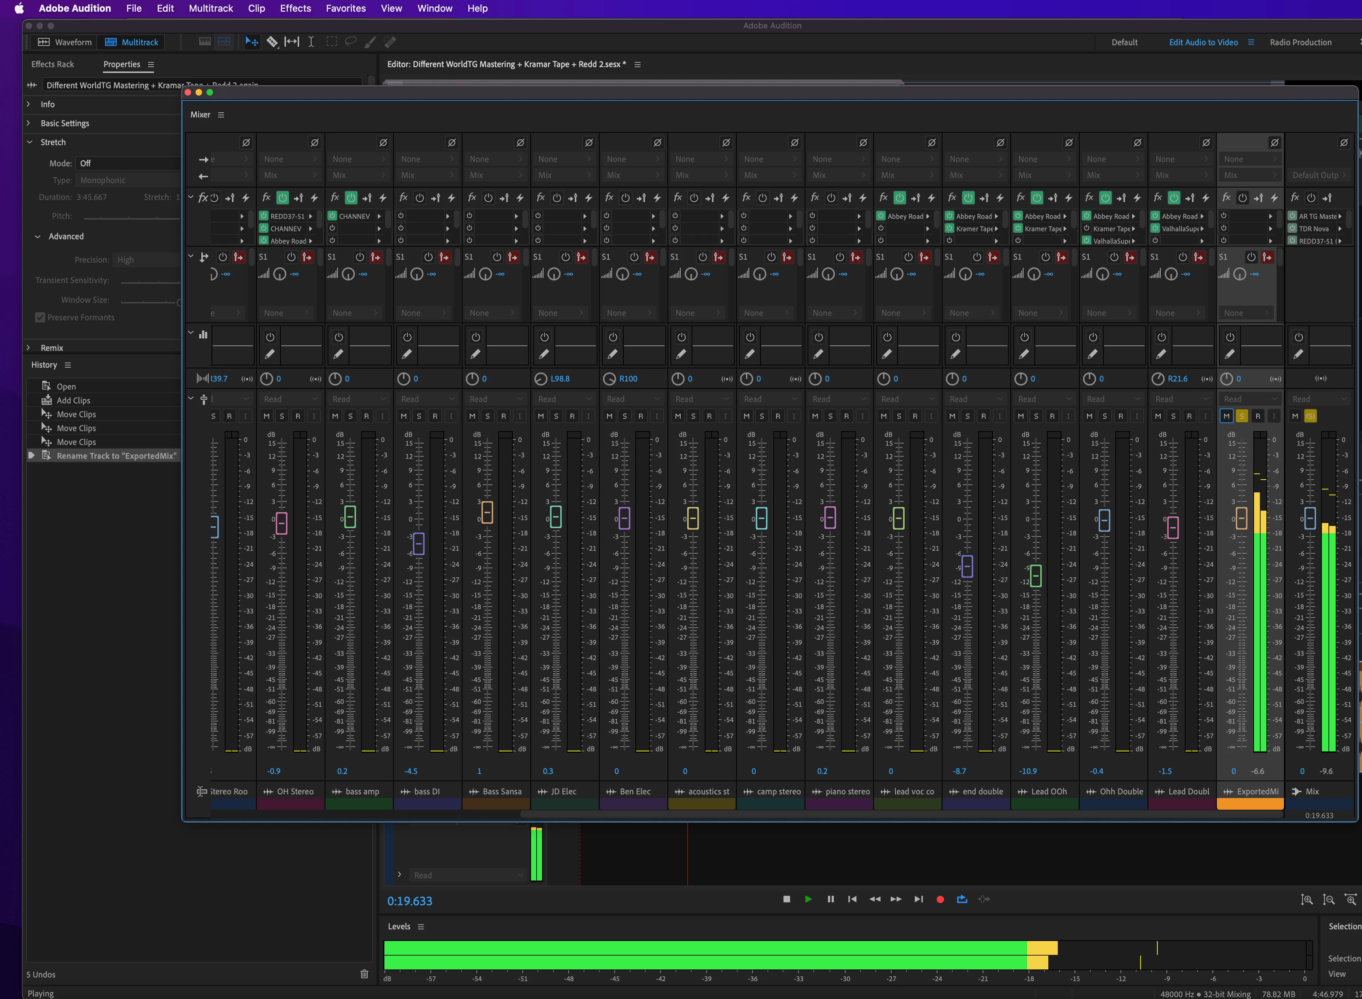This screenshot has width=1362, height=999.
Task: Click the Pause button in transport
Action: tap(831, 899)
